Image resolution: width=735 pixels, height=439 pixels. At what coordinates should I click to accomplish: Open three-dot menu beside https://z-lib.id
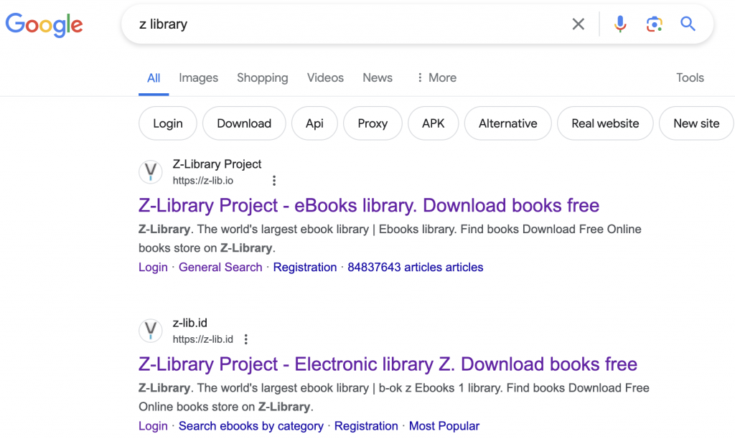[245, 339]
